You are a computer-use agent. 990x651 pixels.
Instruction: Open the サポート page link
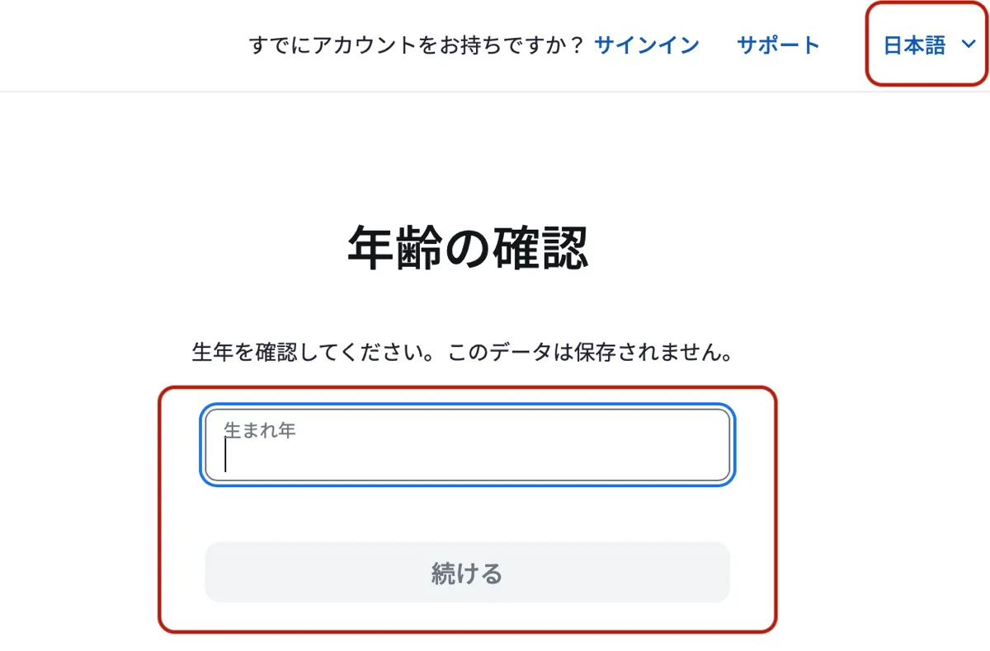point(778,44)
